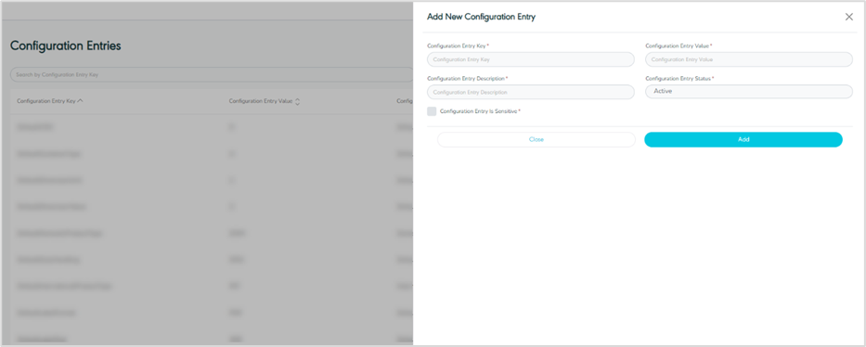Screen dimensions: 866x347
Task: Click the Search by Configuration Entry Key box
Action: pos(212,74)
